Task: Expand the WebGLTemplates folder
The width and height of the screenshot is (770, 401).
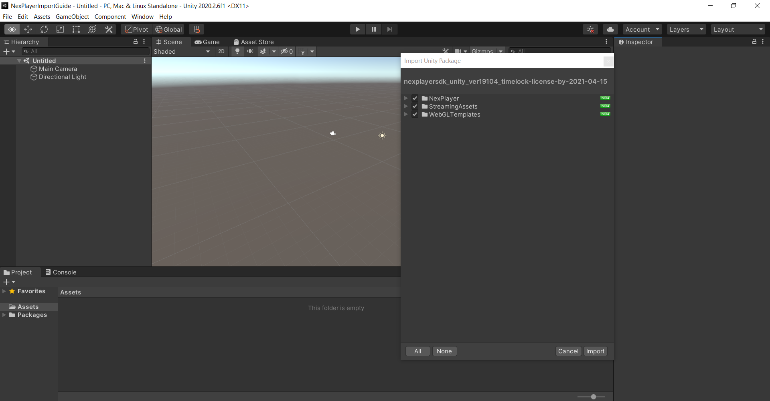Action: click(x=406, y=114)
